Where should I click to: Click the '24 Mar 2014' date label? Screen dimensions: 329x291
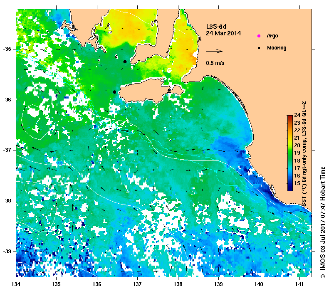223,33
